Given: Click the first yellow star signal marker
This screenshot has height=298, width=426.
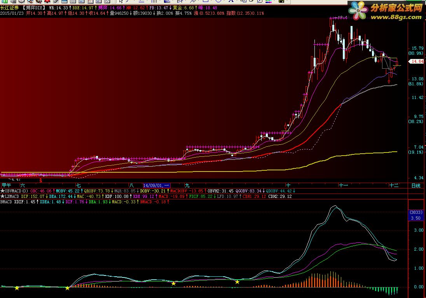Looking at the screenshot, I should coord(17,288).
